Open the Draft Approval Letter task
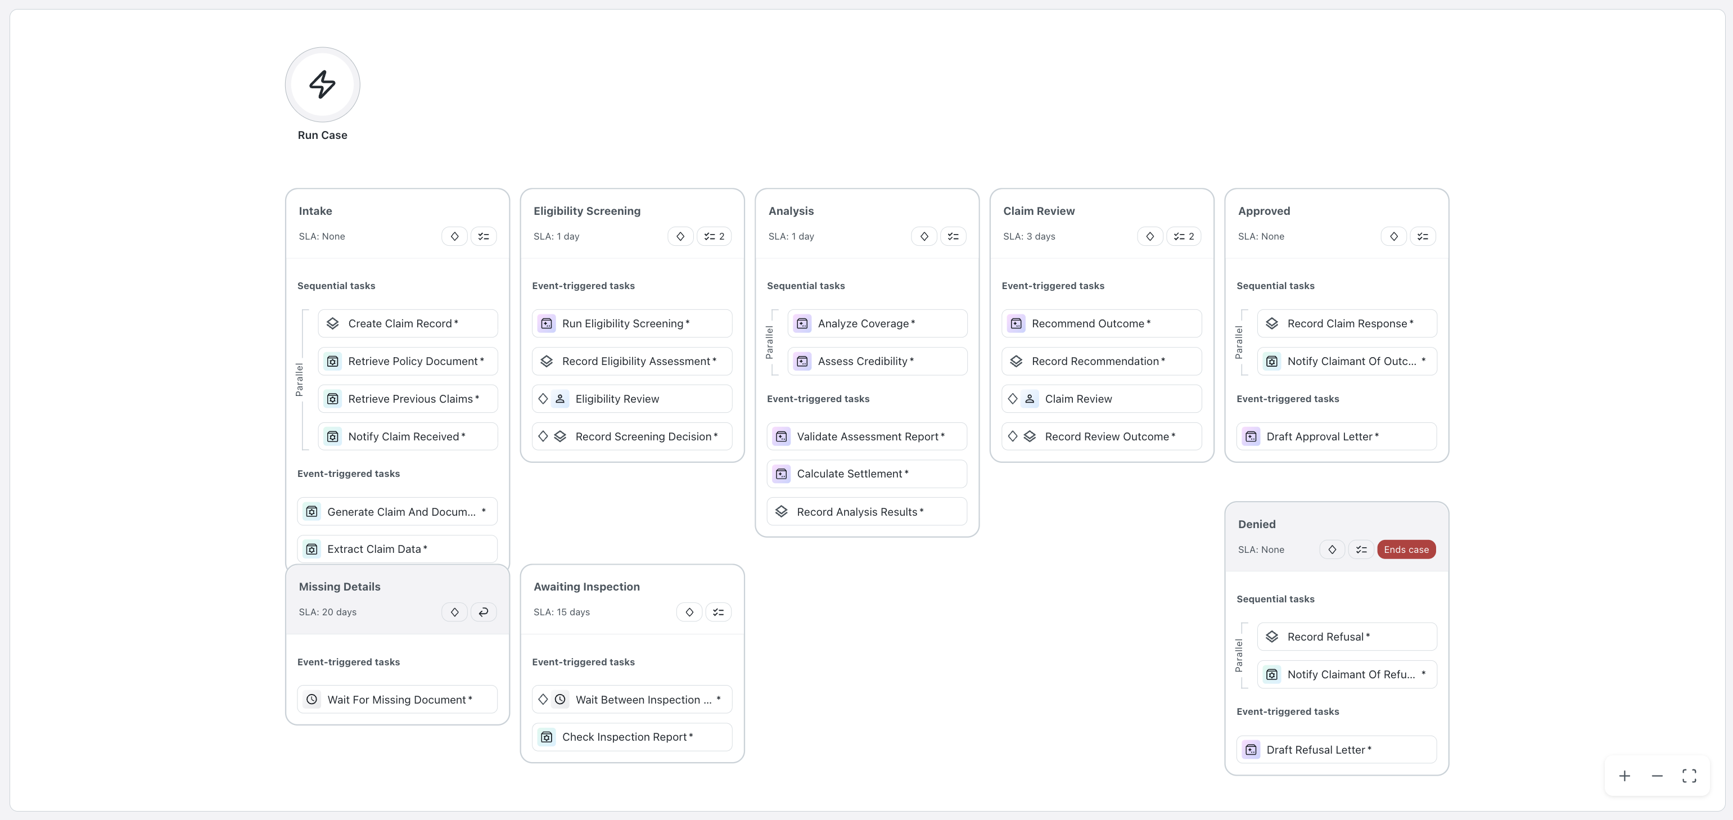1733x820 pixels. (1336, 436)
